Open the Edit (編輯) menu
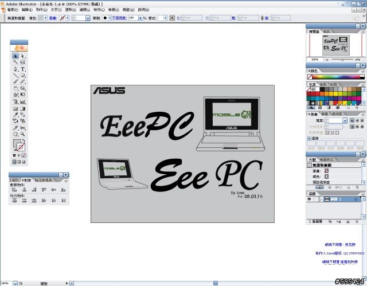This screenshot has height=286, width=367. click(27, 10)
